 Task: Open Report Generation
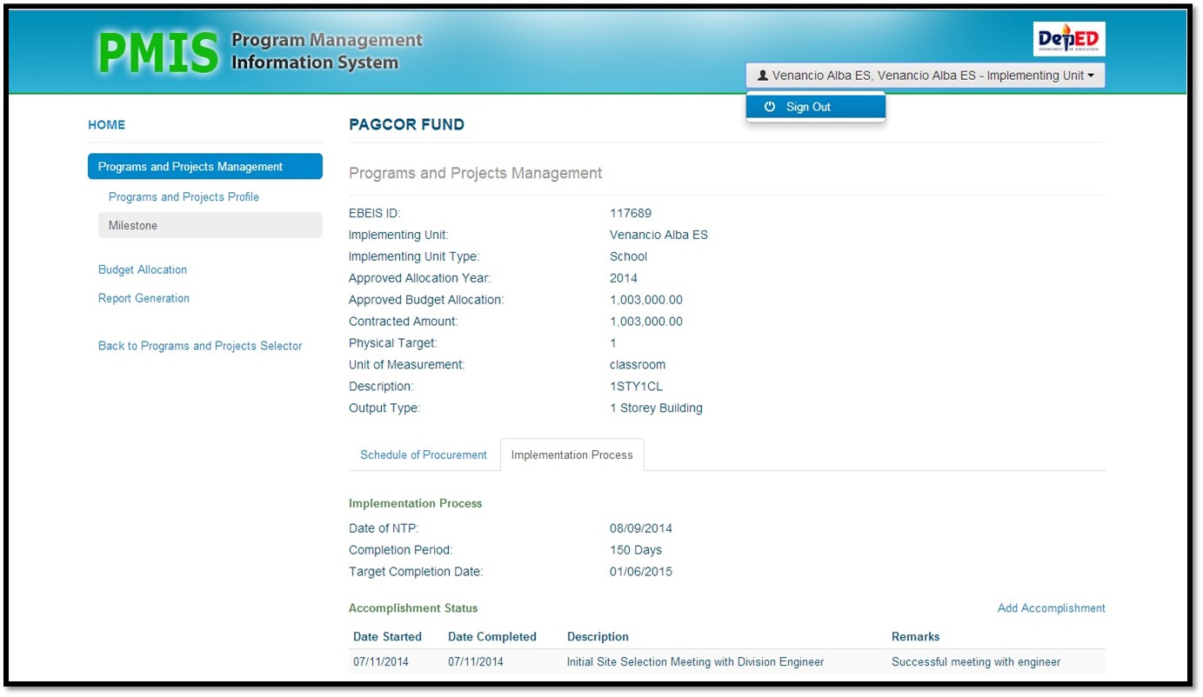click(144, 299)
